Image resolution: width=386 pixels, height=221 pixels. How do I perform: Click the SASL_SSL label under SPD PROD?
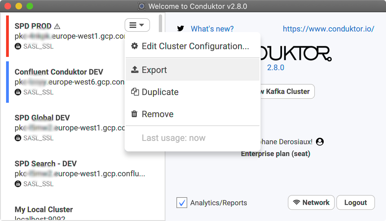pos(38,46)
